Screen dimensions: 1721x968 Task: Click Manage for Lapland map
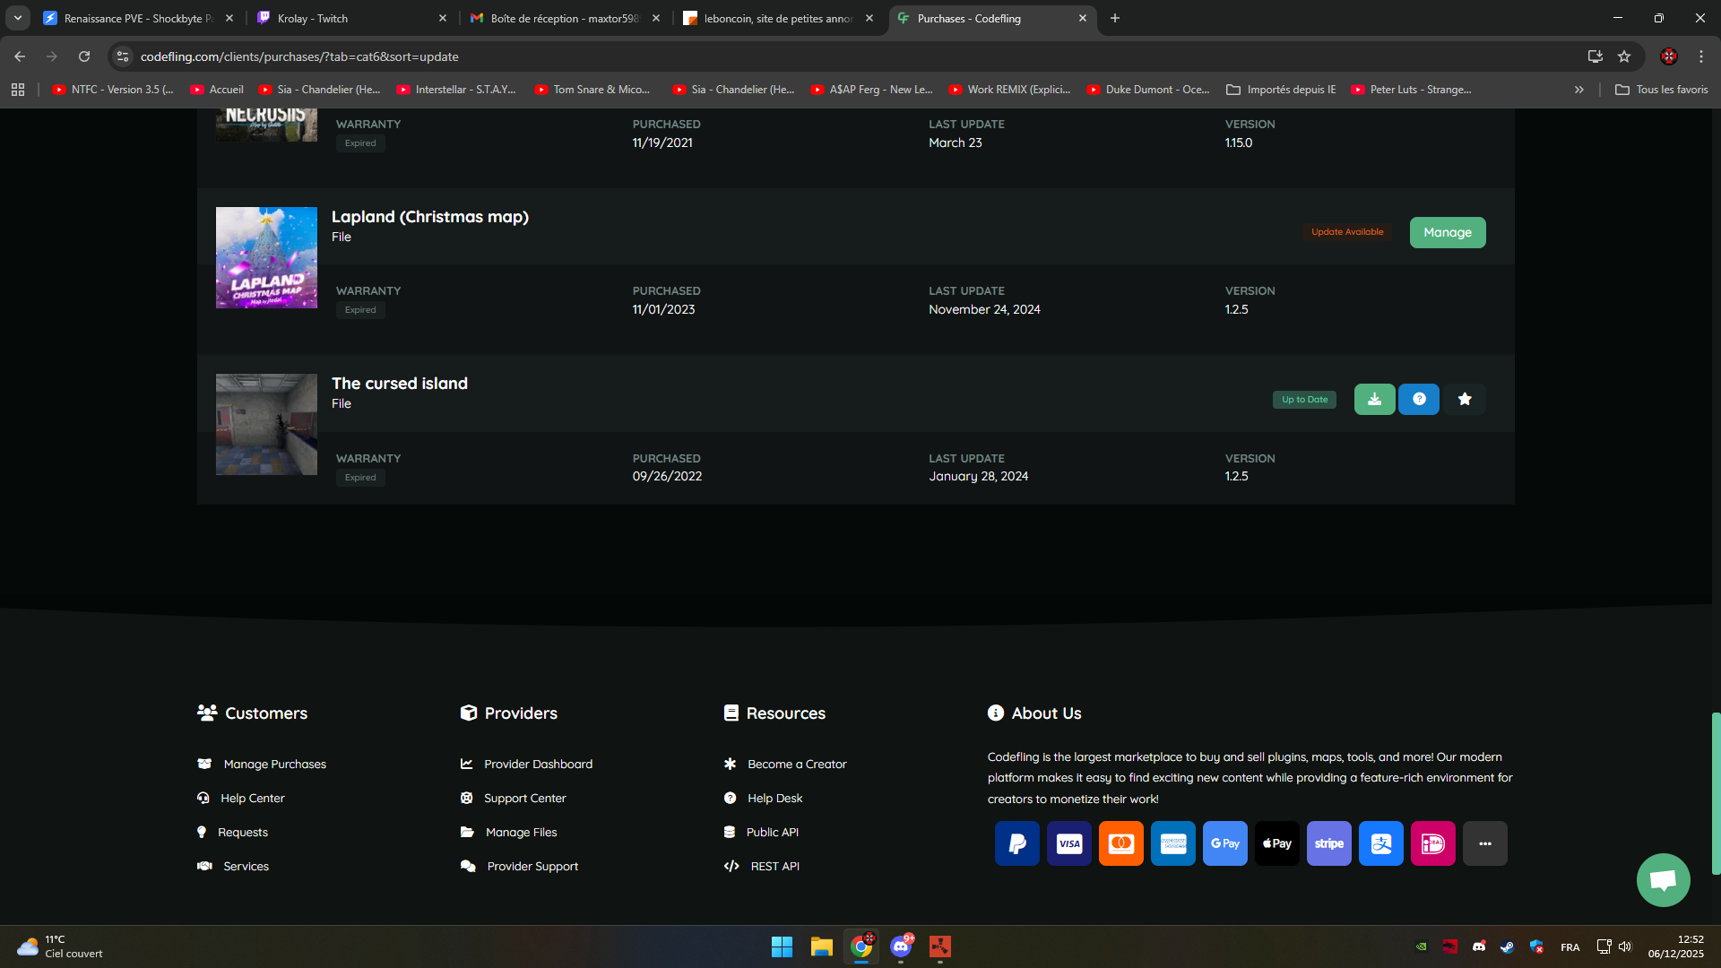click(x=1447, y=232)
